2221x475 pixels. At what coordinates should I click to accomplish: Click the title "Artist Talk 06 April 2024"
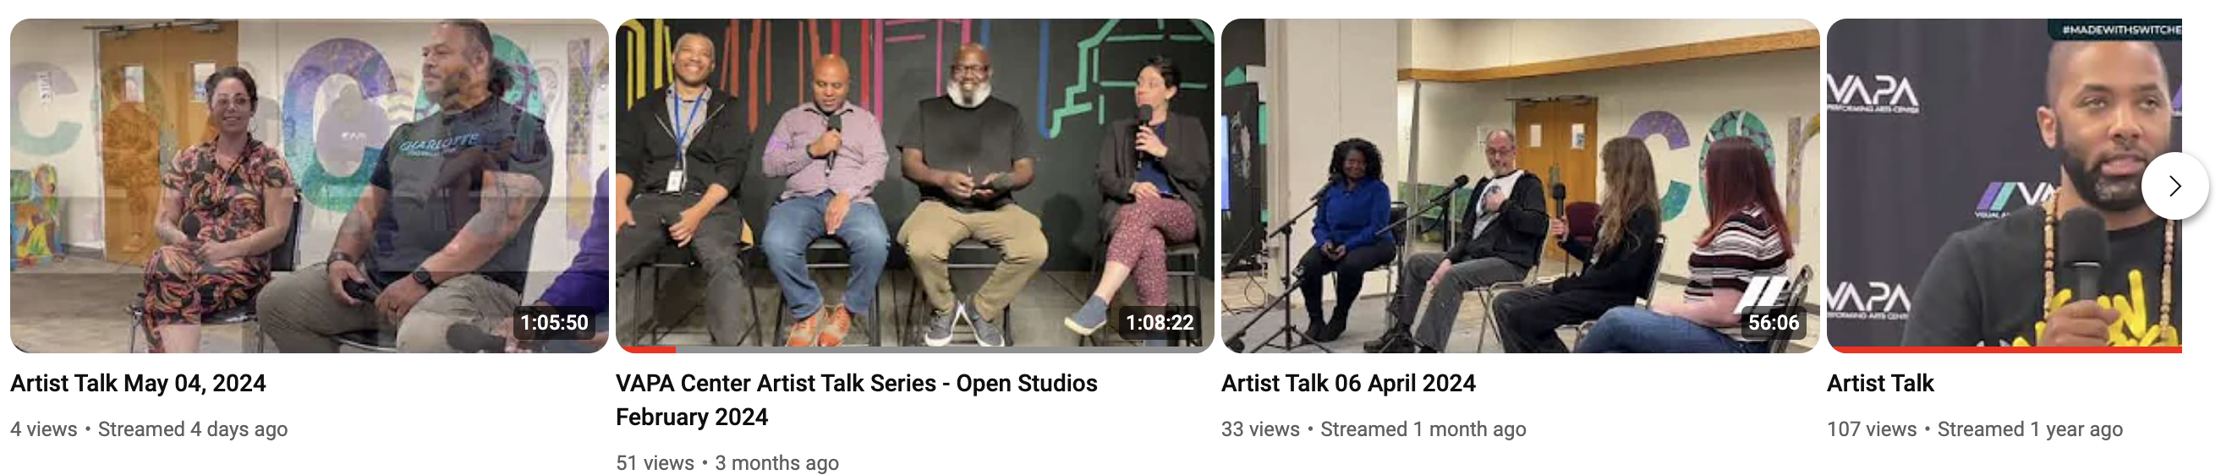1348,383
